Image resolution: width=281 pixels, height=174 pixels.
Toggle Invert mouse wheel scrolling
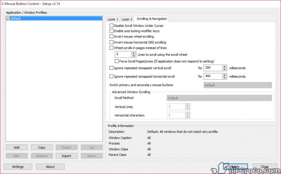pyautogui.click(x=111, y=36)
